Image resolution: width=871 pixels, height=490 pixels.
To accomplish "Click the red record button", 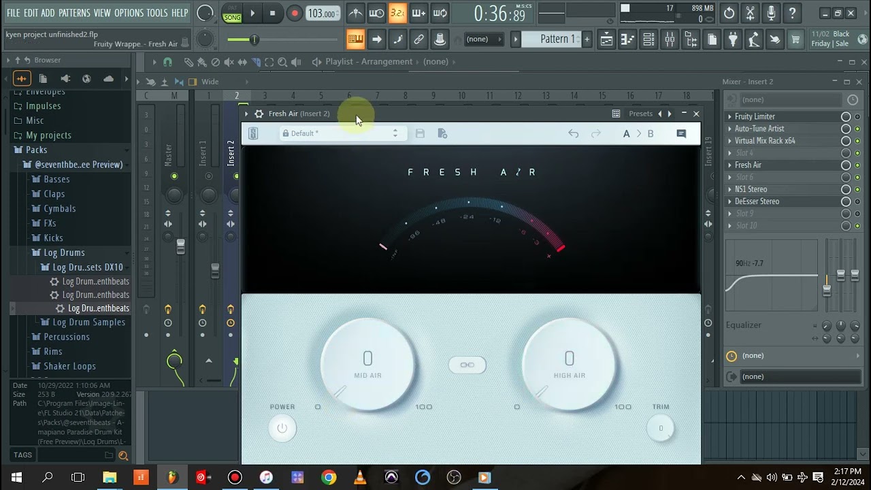I will point(294,13).
